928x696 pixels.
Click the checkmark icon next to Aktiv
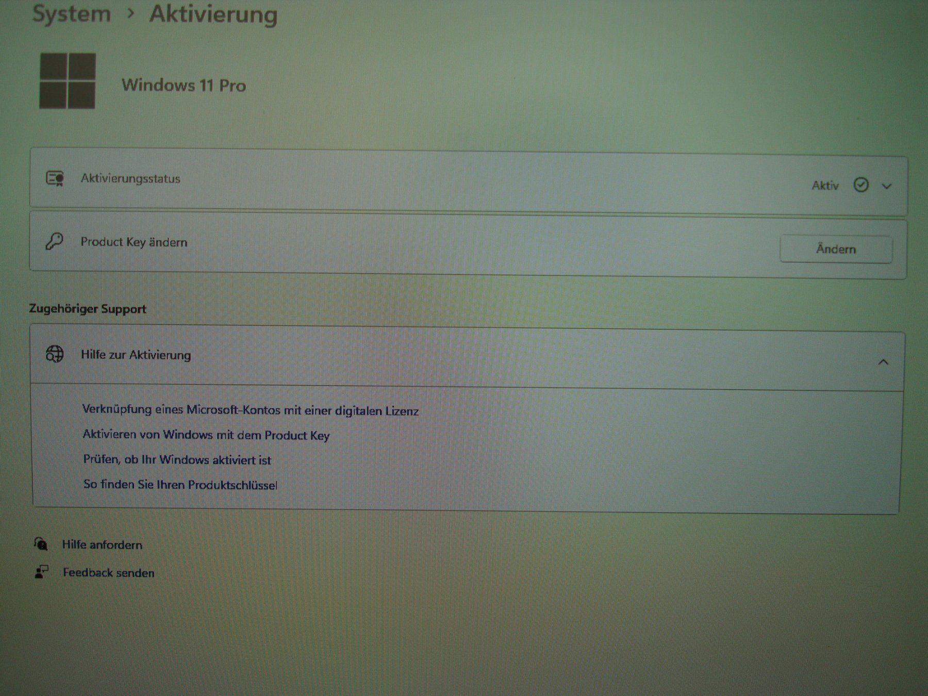click(861, 185)
